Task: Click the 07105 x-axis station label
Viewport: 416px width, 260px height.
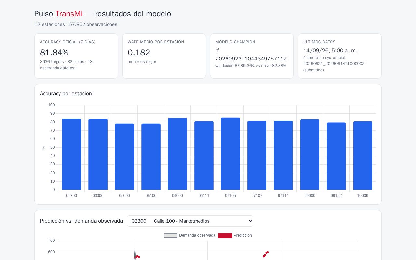Action: [230, 196]
